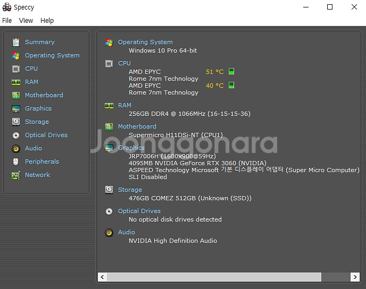Click the 256GB DDR4 memory line

189,114
